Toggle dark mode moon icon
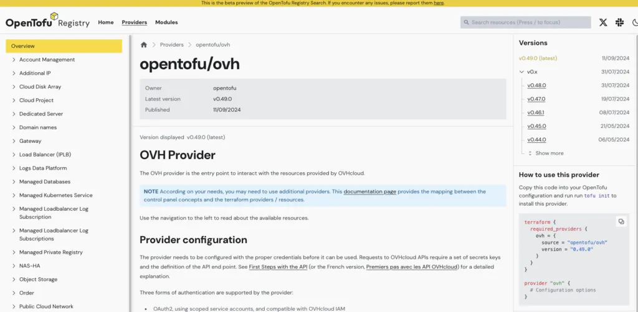This screenshot has width=638, height=312. point(636,23)
